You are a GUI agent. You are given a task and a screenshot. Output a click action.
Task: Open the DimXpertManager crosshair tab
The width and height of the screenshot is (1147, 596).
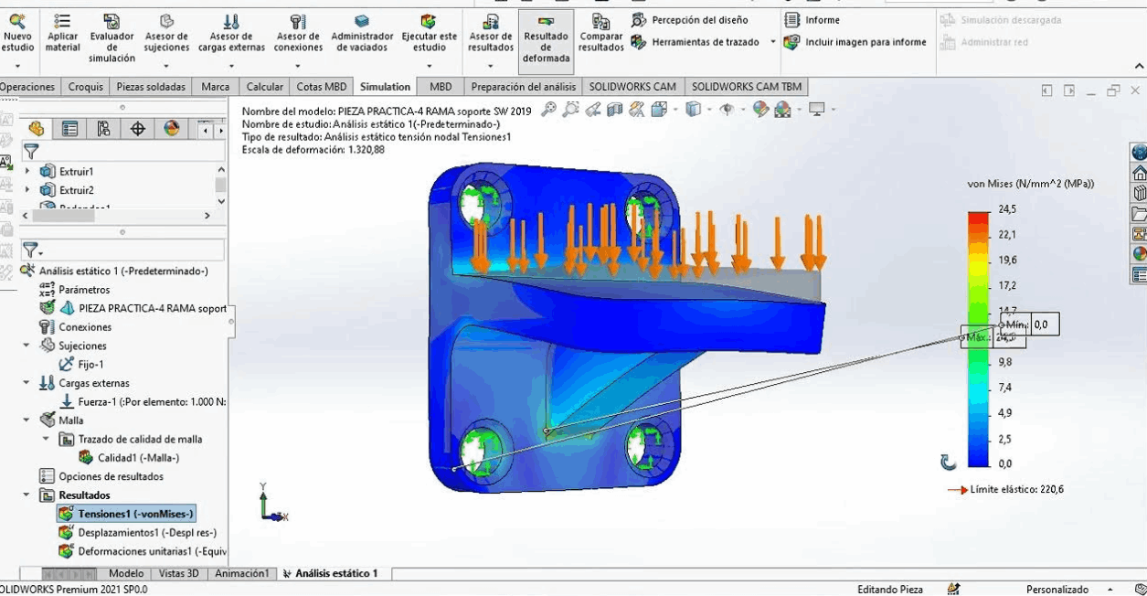pyautogui.click(x=137, y=129)
